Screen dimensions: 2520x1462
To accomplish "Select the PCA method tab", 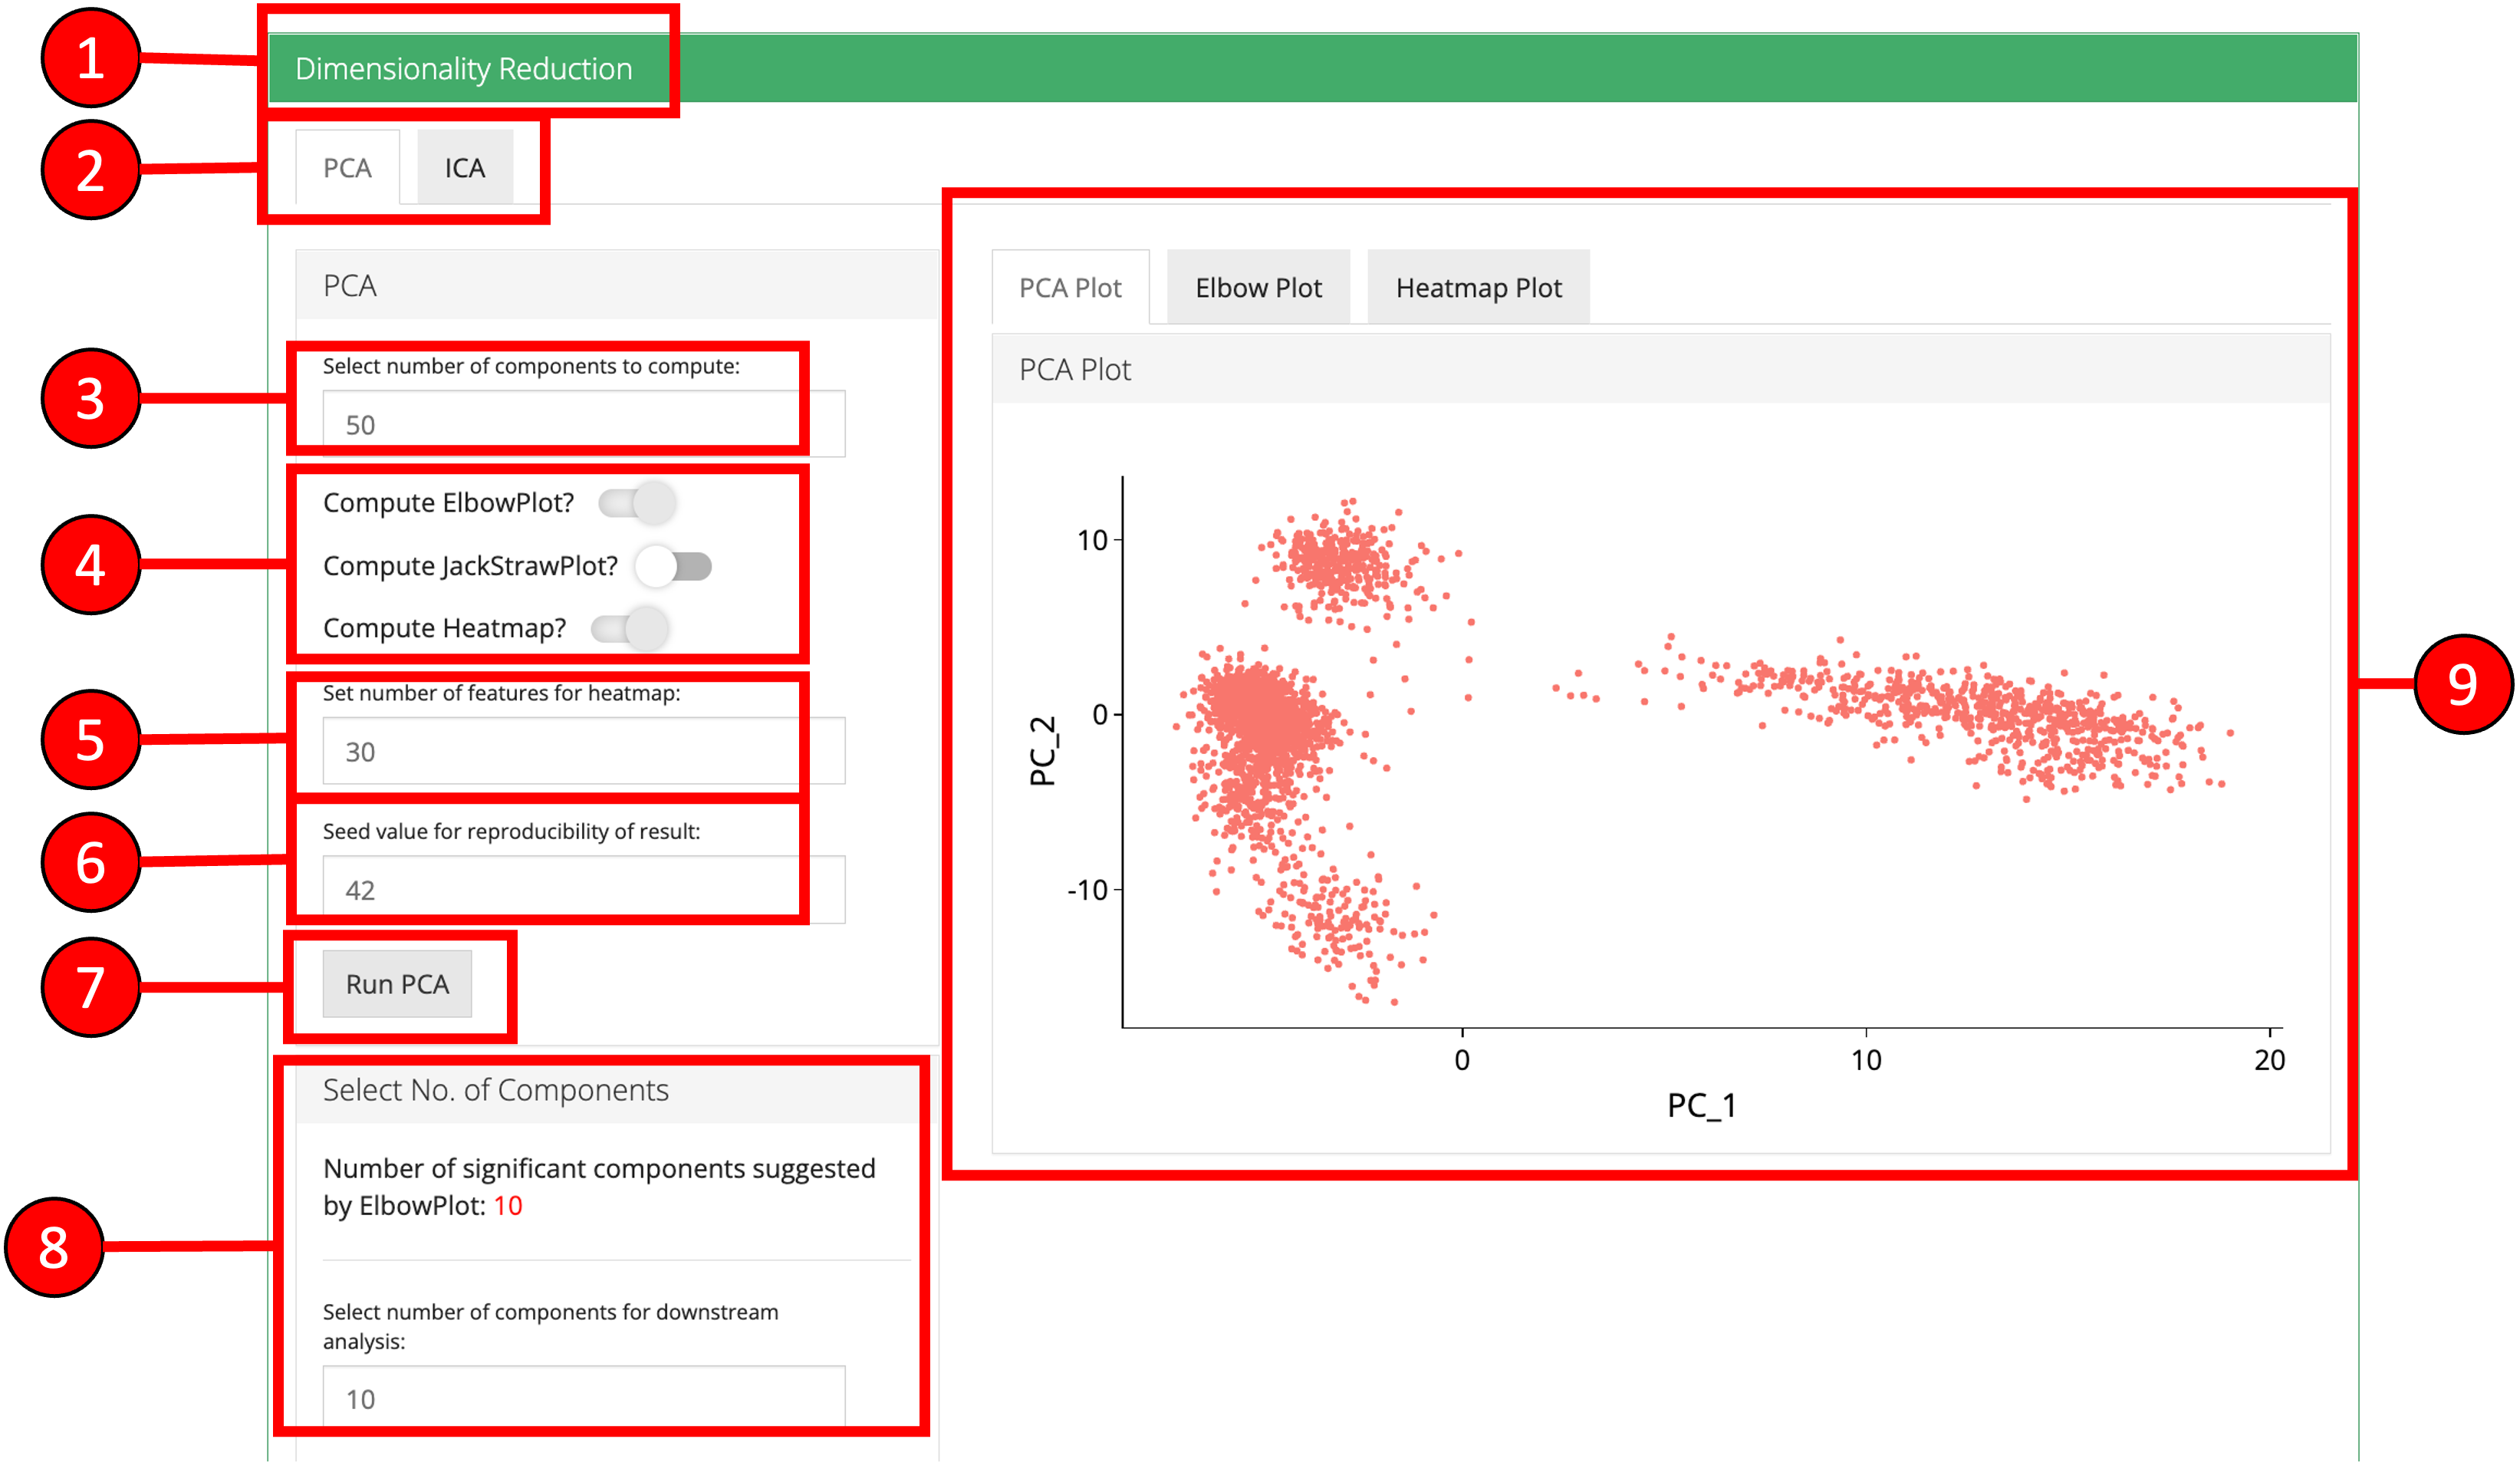I will [x=347, y=168].
